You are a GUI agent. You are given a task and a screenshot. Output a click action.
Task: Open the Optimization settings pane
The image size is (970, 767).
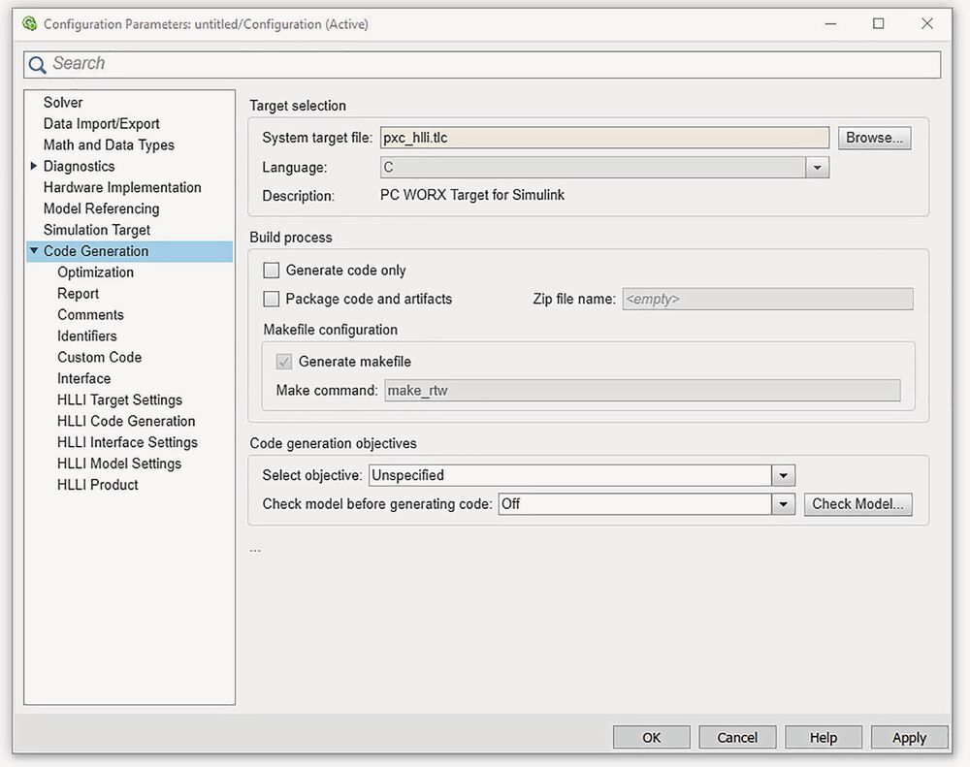pyautogui.click(x=94, y=272)
